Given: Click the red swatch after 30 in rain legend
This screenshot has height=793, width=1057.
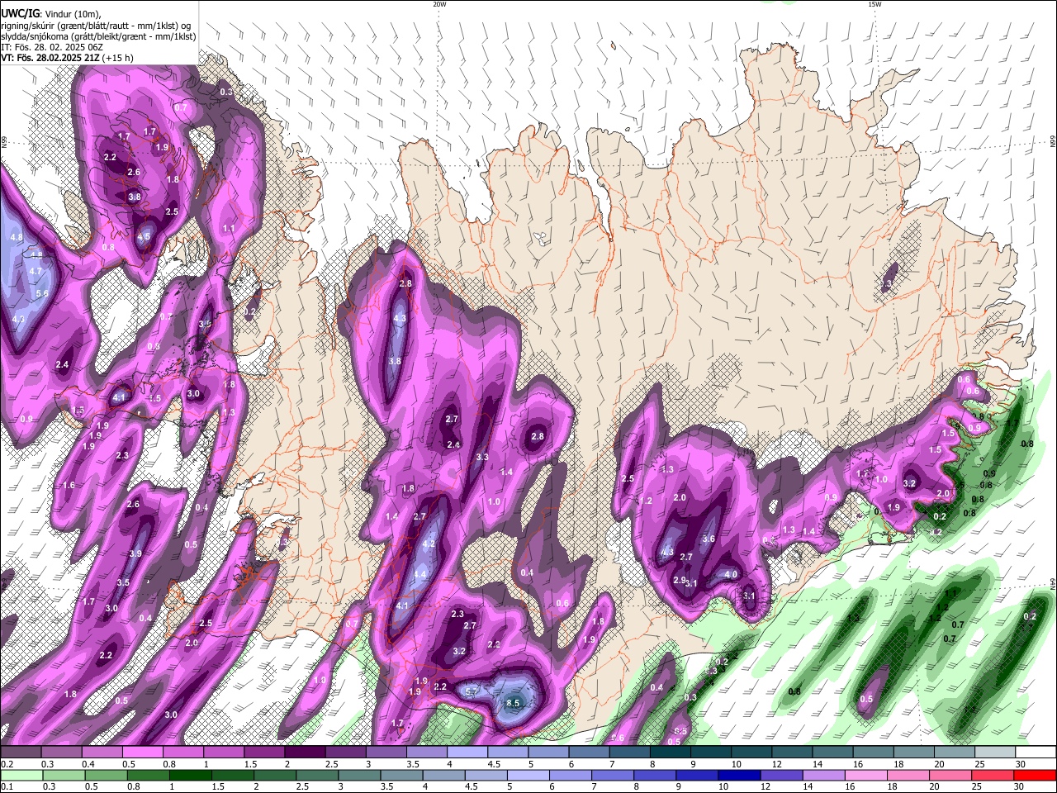Looking at the screenshot, I should 1036,775.
